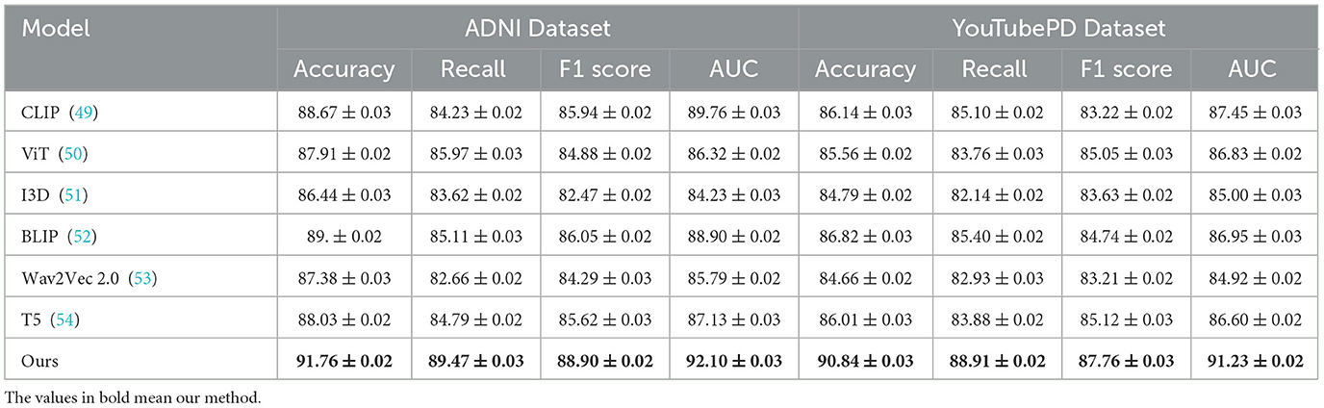This screenshot has height=408, width=1324.
Task: Select the YouTubePD Dataset header cell
Action: pos(1058,28)
